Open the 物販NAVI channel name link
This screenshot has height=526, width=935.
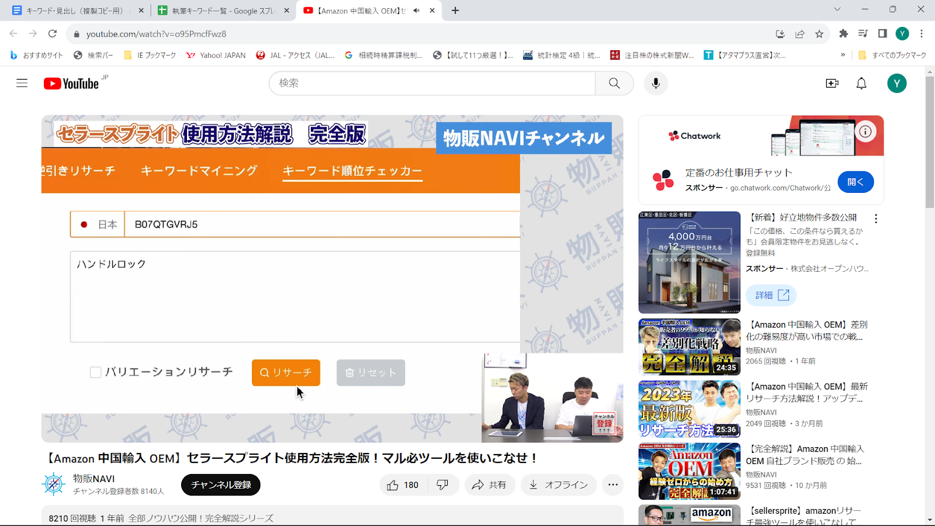coord(93,479)
